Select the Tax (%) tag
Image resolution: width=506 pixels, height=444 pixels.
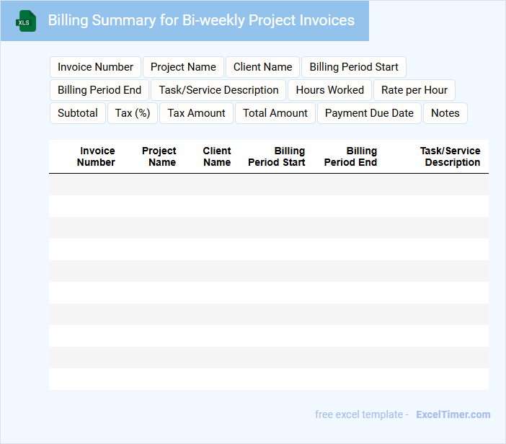tap(133, 113)
